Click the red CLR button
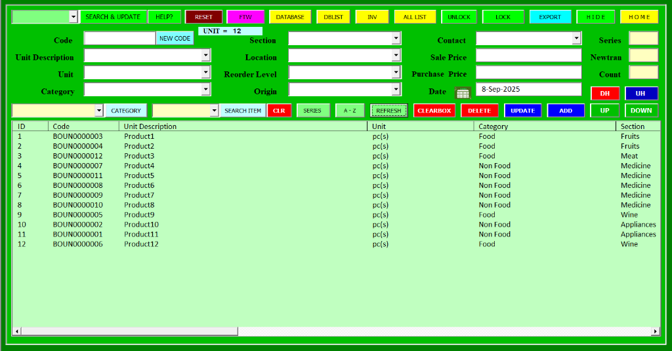Screen dimensions: 672x351 point(279,110)
